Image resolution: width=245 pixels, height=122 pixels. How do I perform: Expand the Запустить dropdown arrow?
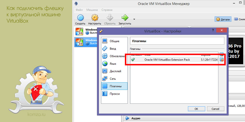[x=134, y=19]
